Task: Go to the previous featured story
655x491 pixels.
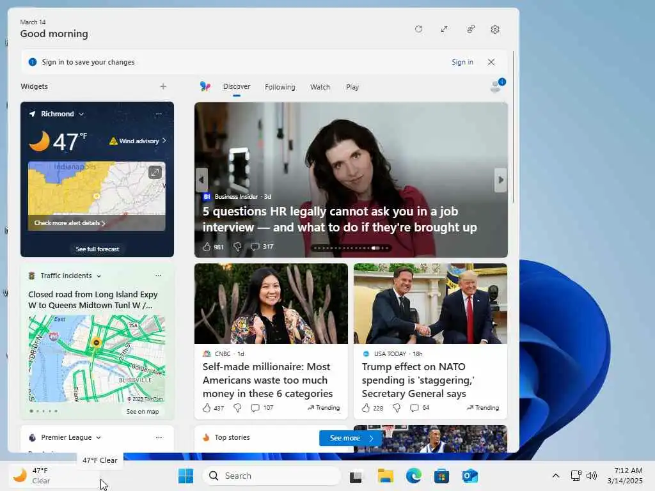Action: (x=201, y=180)
